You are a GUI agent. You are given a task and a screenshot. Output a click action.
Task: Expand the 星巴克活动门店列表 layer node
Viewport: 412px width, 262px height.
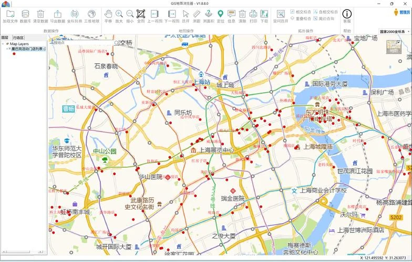7,49
